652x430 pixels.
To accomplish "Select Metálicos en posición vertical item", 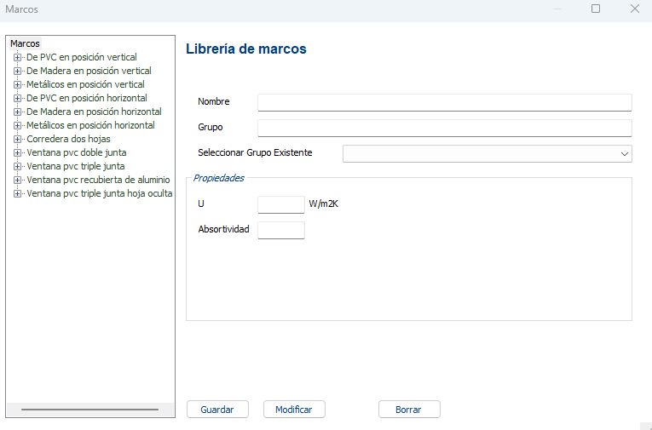I will click(85, 84).
